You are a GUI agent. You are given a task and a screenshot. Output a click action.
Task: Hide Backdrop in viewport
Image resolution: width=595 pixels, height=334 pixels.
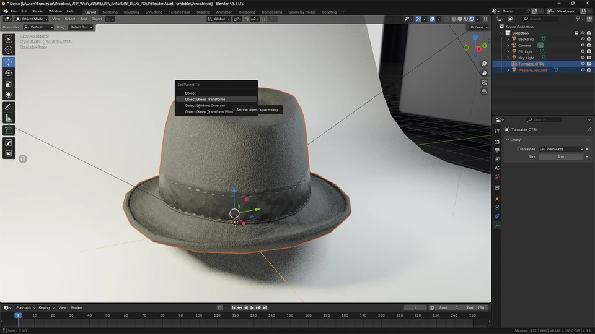[583, 39]
